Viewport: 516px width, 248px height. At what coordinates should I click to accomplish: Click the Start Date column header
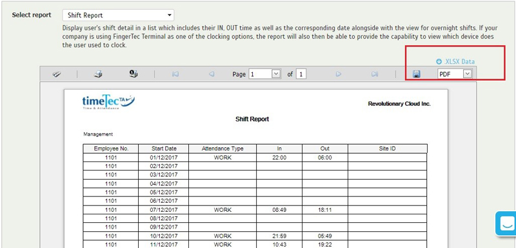click(x=164, y=149)
